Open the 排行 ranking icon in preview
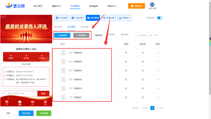Viewport: 211px width, 119px height. pos(33,103)
